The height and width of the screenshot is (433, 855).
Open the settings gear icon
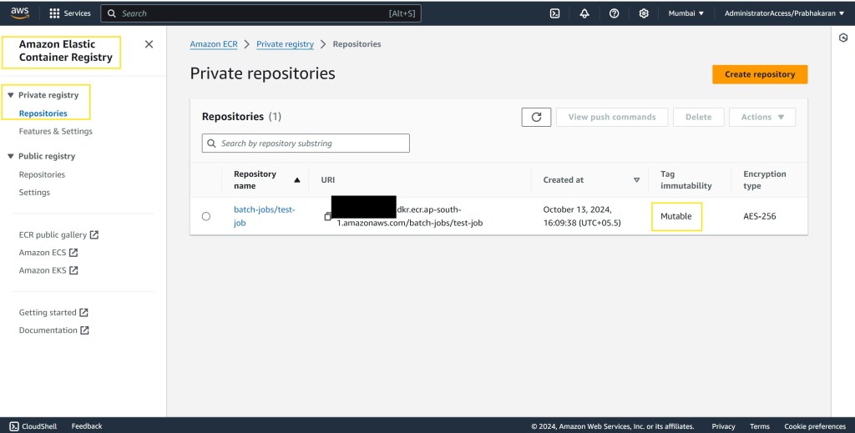click(x=644, y=13)
